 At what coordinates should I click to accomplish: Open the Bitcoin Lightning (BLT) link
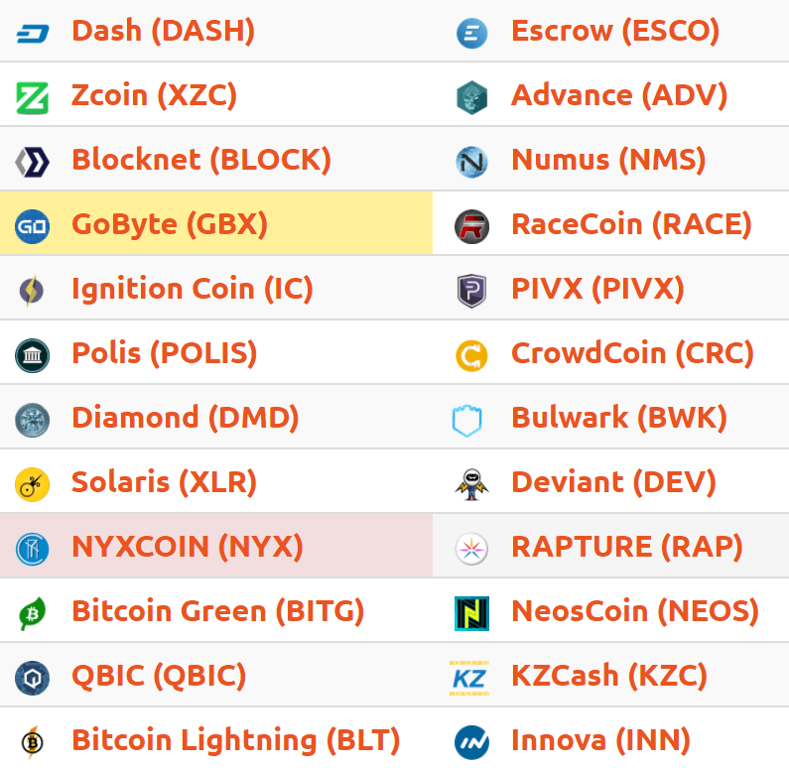coord(236,740)
